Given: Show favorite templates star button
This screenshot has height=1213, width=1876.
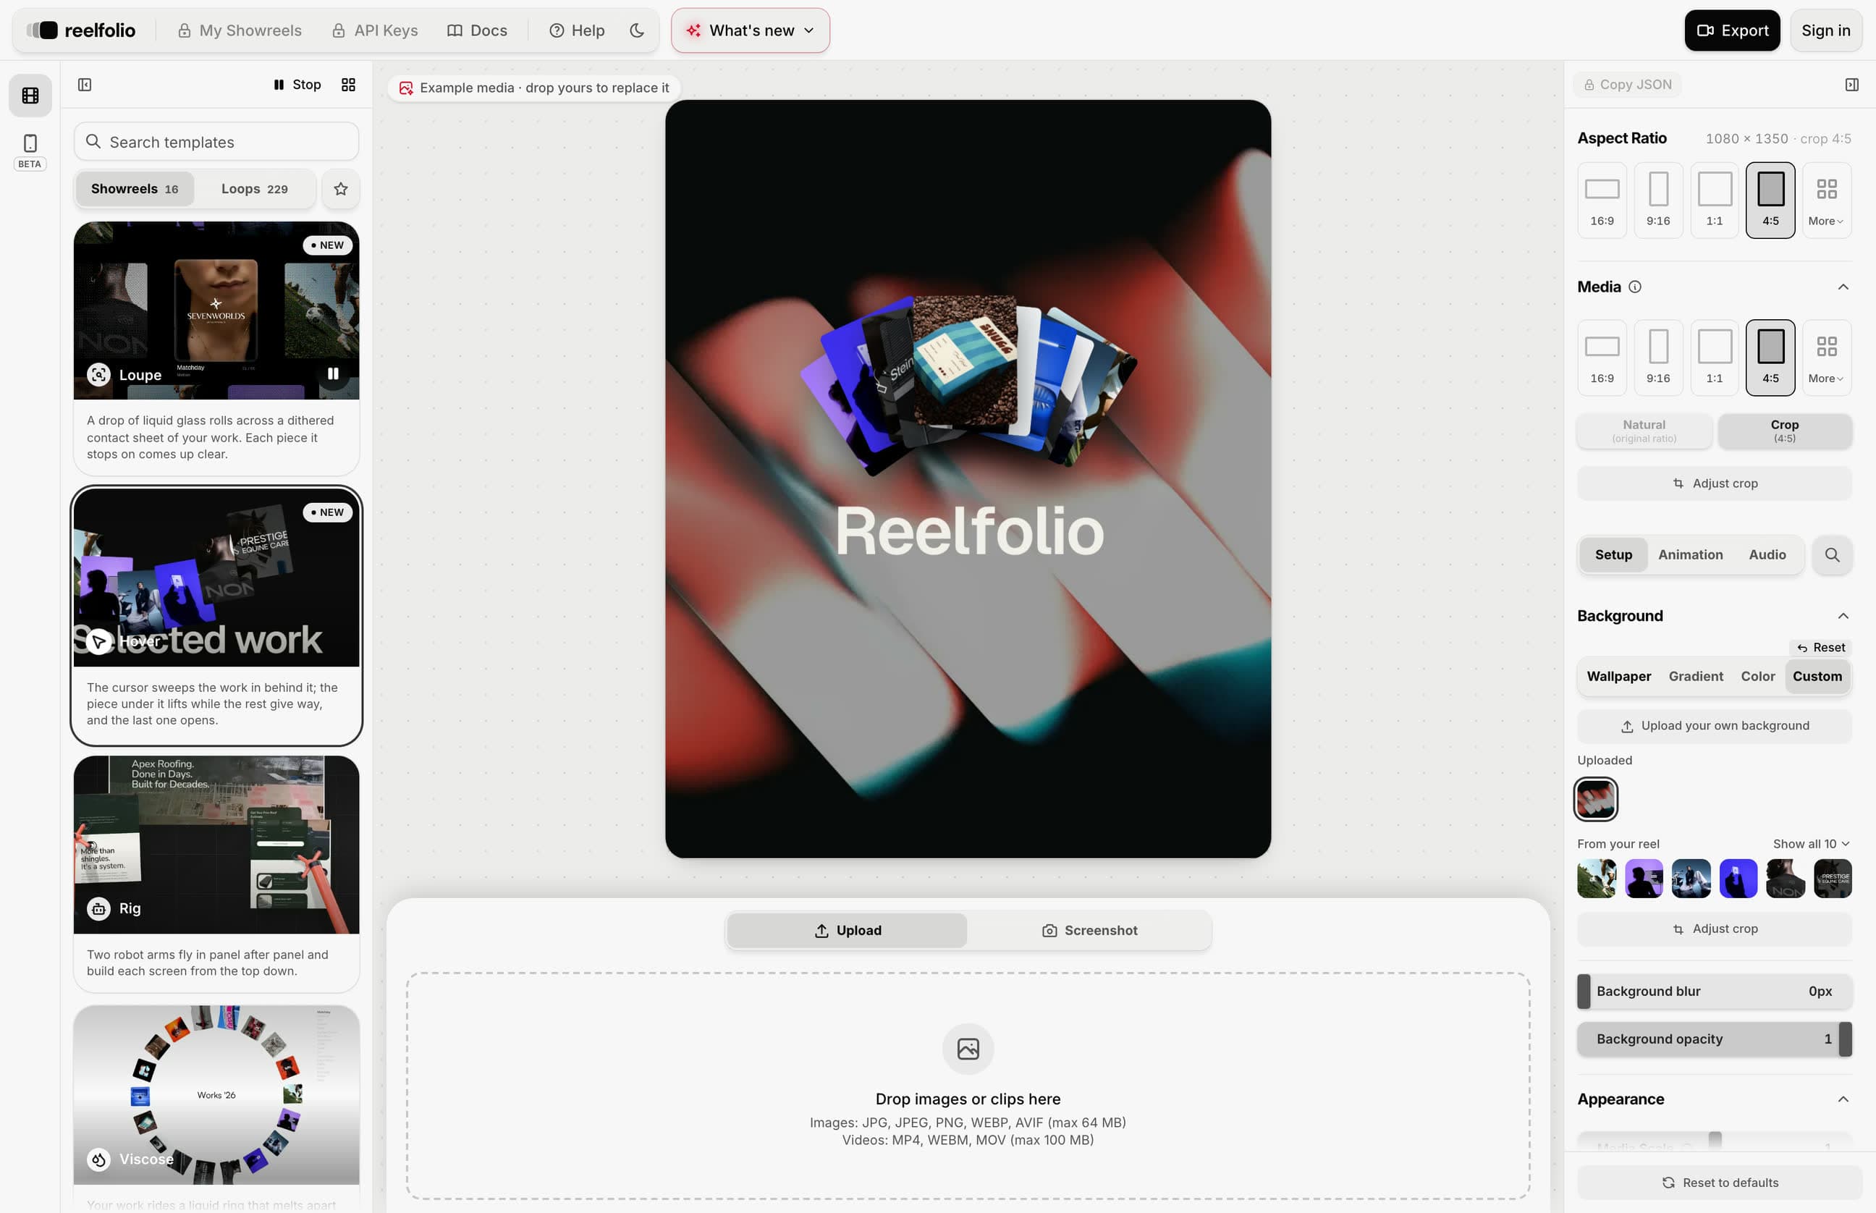Looking at the screenshot, I should pos(340,189).
